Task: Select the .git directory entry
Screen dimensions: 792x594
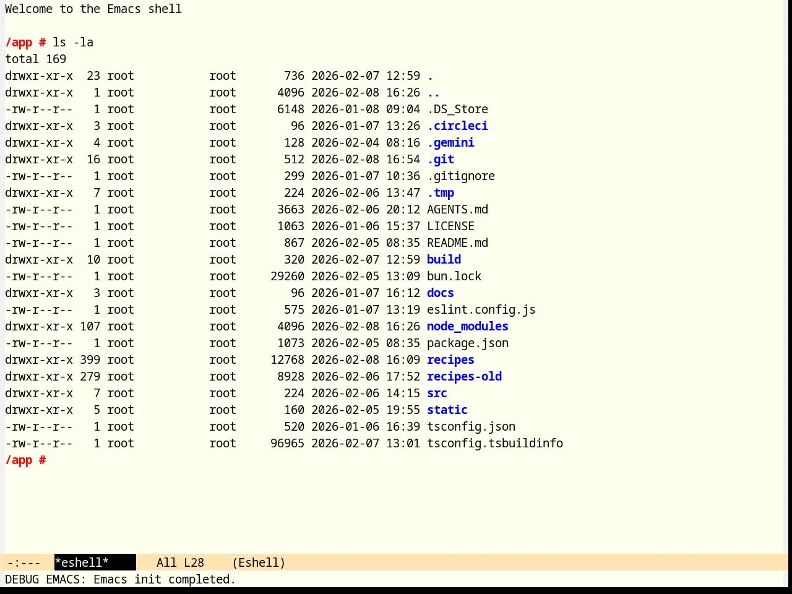Action: (x=441, y=160)
